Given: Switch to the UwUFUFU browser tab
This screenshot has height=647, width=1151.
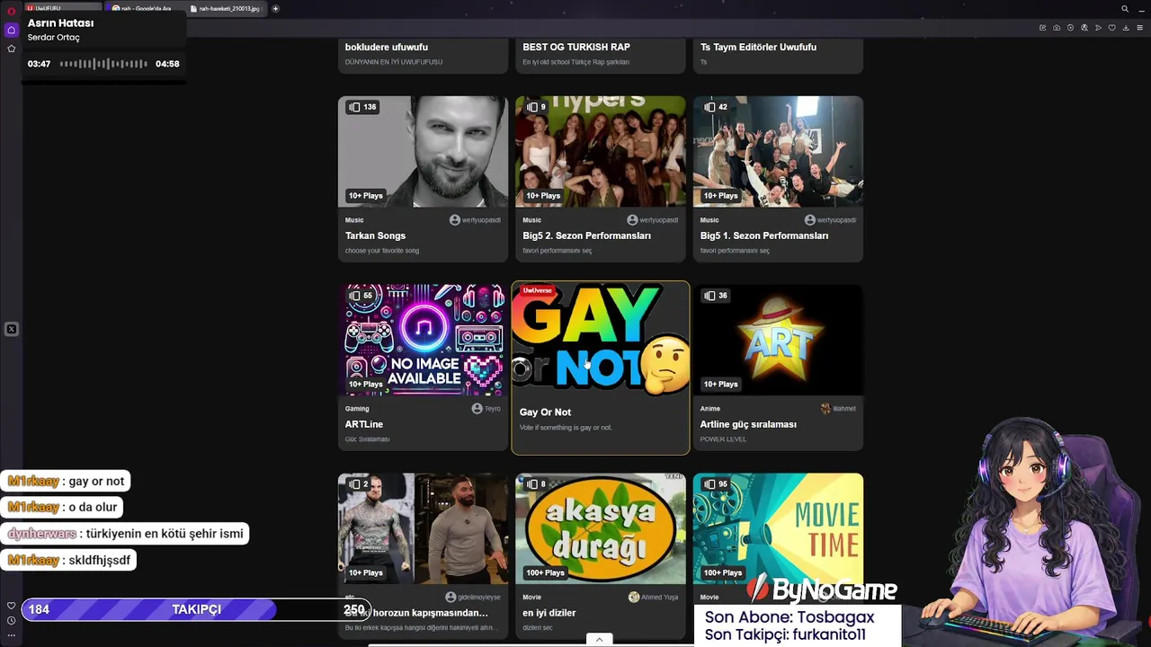Looking at the screenshot, I should (x=63, y=9).
